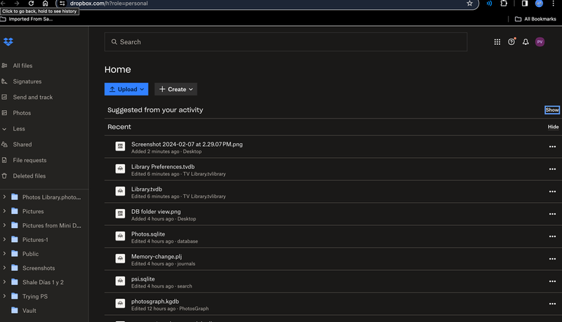
Task: Expand the Pictures from Mini D... folder
Action: (4, 225)
